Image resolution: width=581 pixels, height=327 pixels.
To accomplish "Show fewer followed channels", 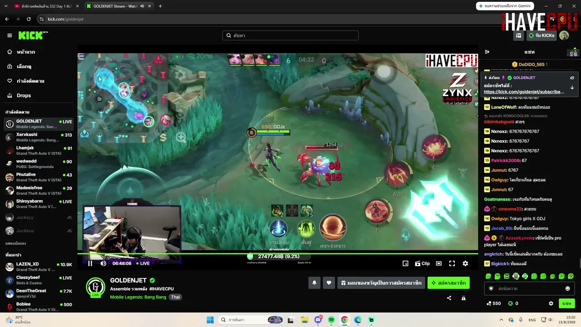I will coord(15,243).
